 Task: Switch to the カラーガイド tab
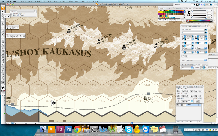tap(200, 8)
